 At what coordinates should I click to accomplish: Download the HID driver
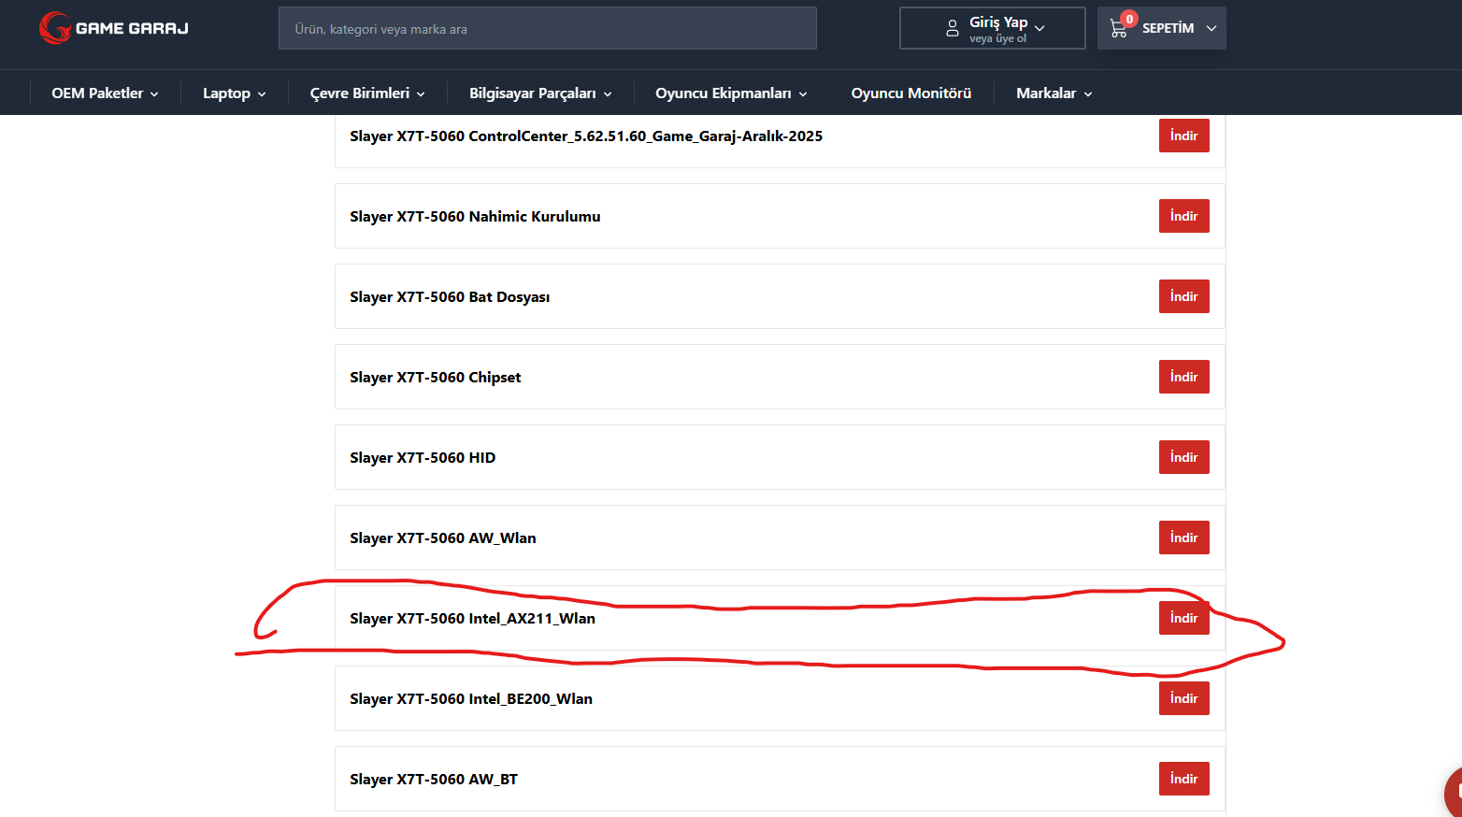[1184, 457]
